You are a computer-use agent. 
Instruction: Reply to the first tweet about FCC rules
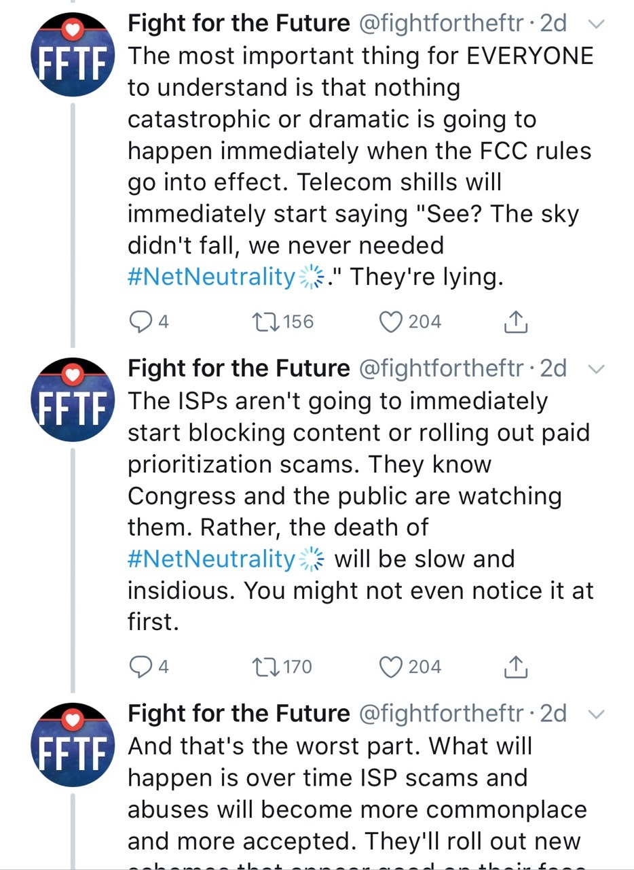point(141,321)
